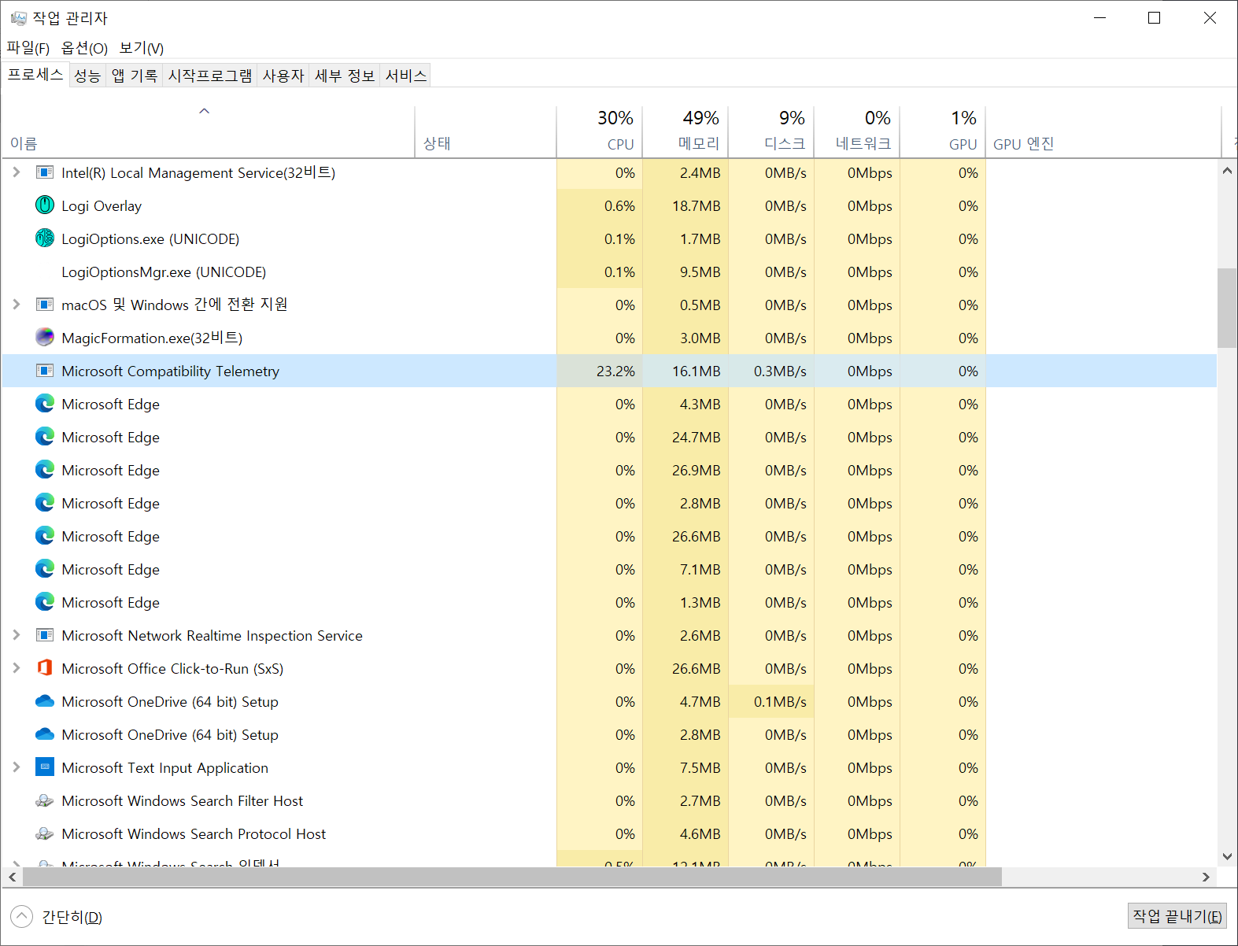Click the 0.1MB/s disk cell of OneDrive Setup
The image size is (1238, 946).
point(771,701)
